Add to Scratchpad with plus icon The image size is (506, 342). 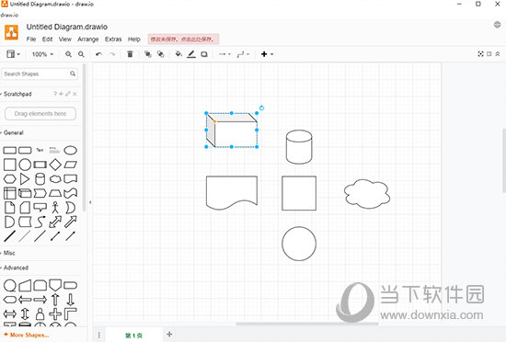61,94
